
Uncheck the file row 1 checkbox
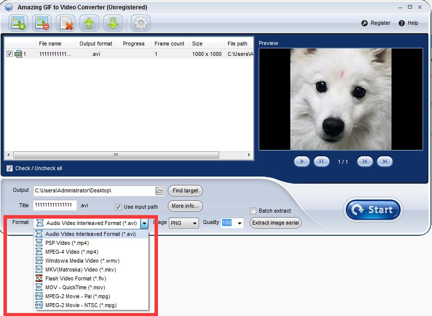[x=9, y=54]
